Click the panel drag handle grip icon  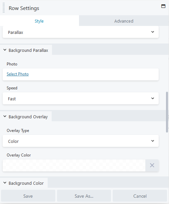click(4, 8)
